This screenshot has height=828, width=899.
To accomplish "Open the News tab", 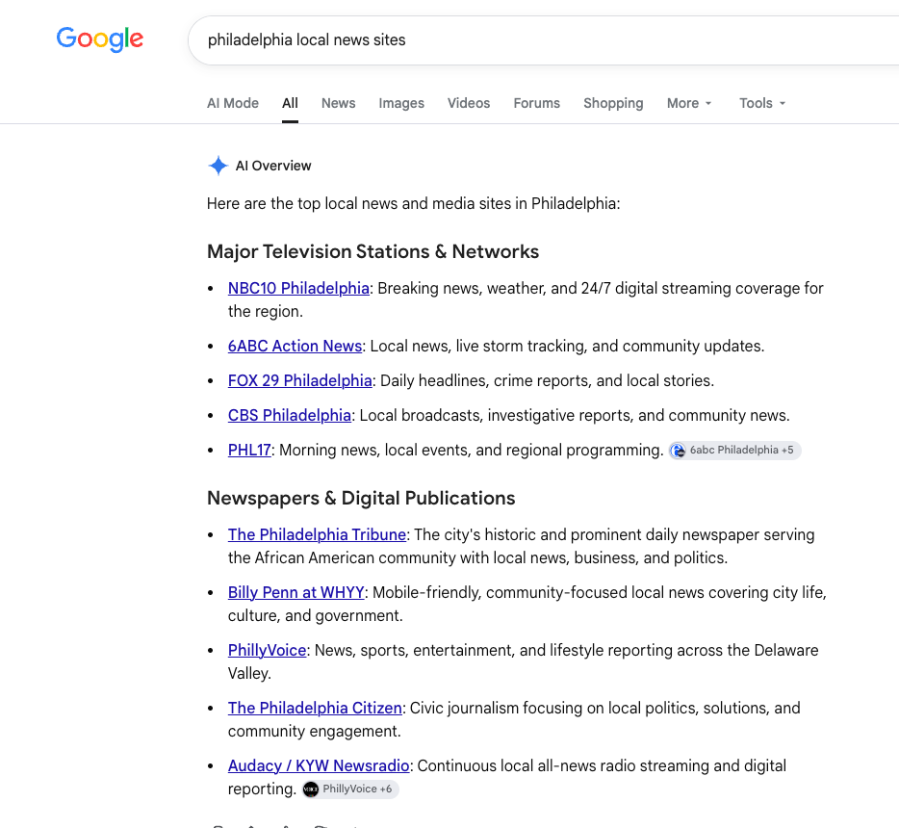I will [338, 103].
